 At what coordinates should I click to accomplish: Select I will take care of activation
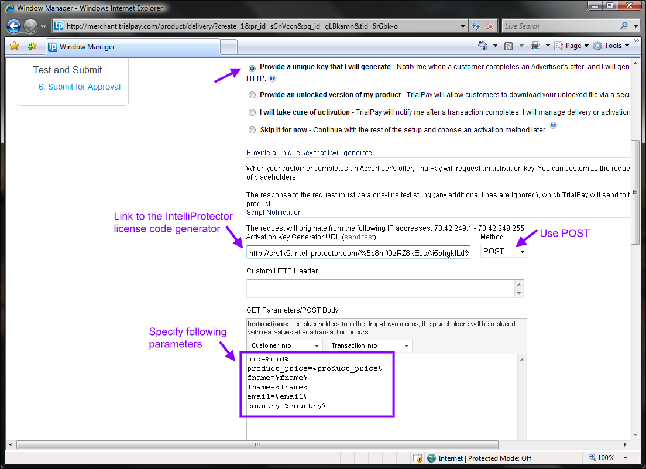pyautogui.click(x=252, y=112)
